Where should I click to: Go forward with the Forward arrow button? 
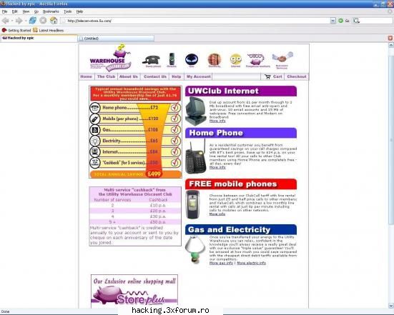pos(19,21)
